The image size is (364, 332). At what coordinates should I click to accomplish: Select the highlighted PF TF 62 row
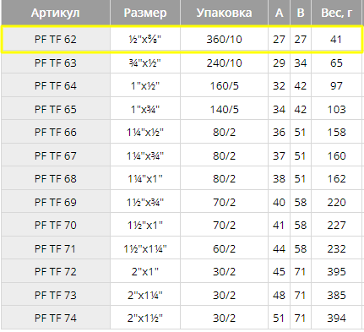182,40
